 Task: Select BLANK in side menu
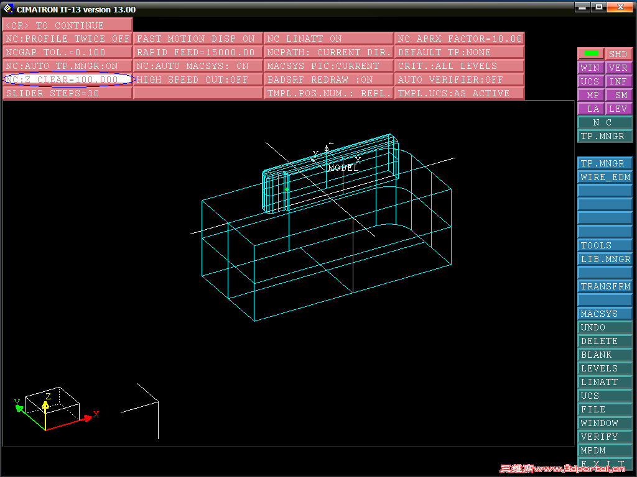coord(605,355)
